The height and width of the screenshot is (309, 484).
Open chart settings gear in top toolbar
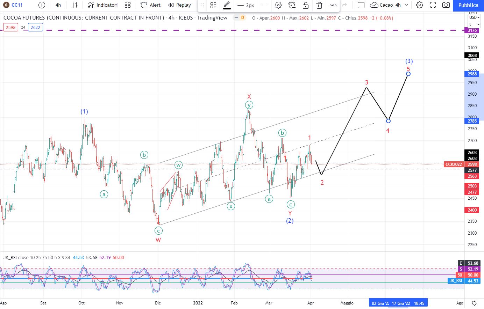click(x=420, y=5)
